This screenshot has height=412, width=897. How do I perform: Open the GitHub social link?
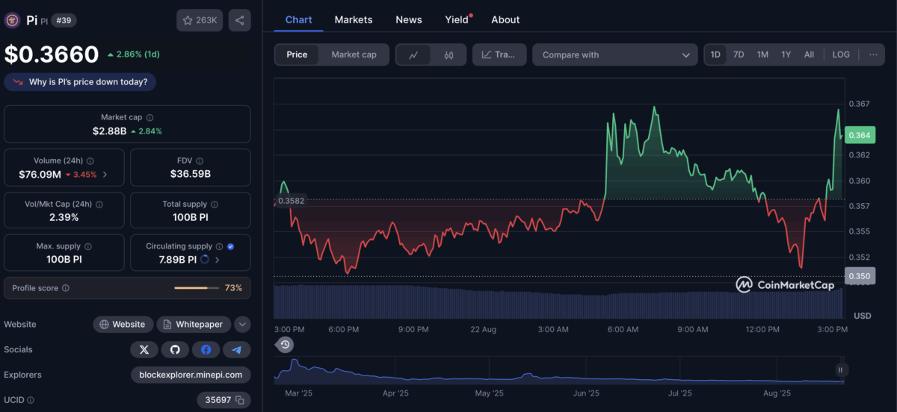[175, 349]
